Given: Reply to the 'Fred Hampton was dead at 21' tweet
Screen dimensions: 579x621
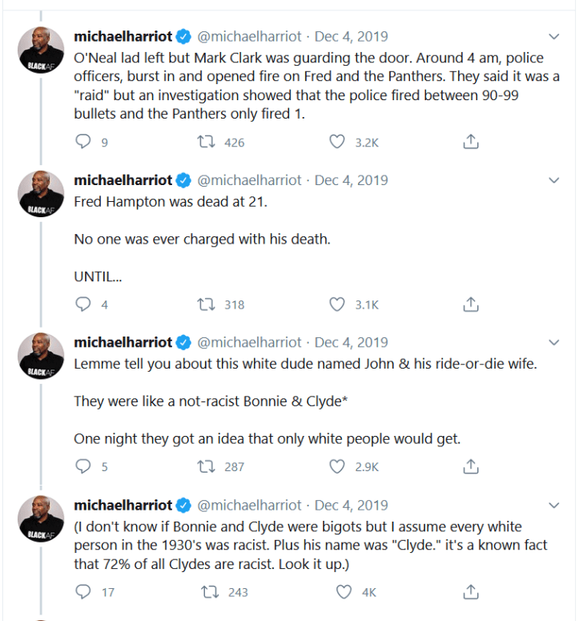Looking at the screenshot, I should 83,304.
